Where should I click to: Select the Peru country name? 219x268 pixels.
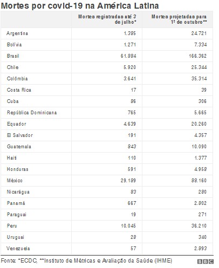[x=12, y=226]
